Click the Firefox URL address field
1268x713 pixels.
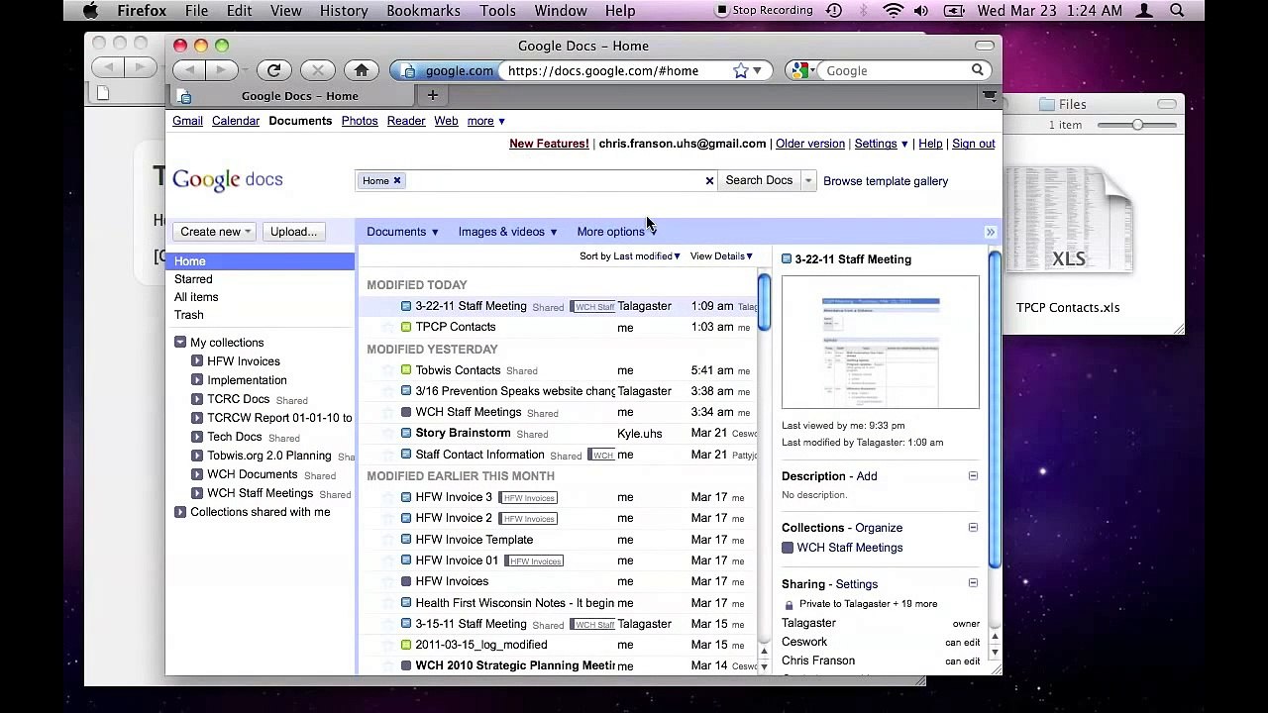pos(616,70)
